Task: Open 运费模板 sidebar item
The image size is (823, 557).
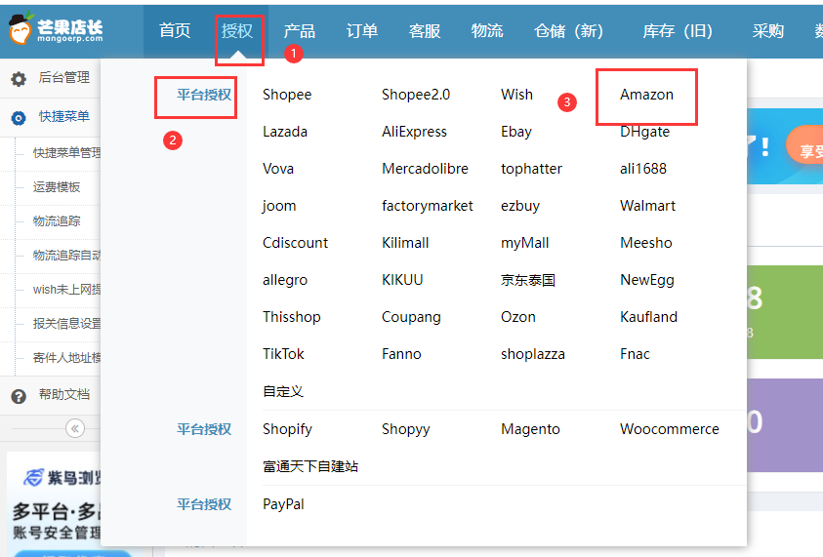Action: click(57, 186)
